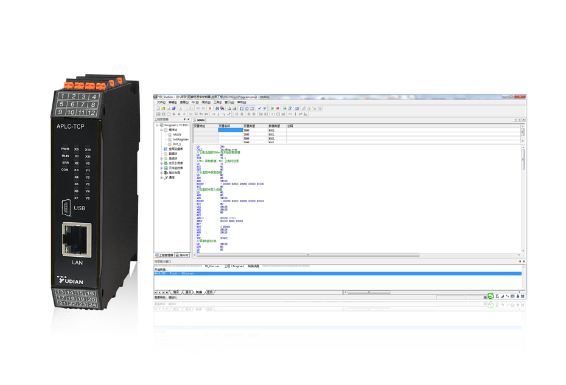This screenshot has width=566, height=385.
Task: Expand the 指令向导 tree node
Action: coord(162,173)
